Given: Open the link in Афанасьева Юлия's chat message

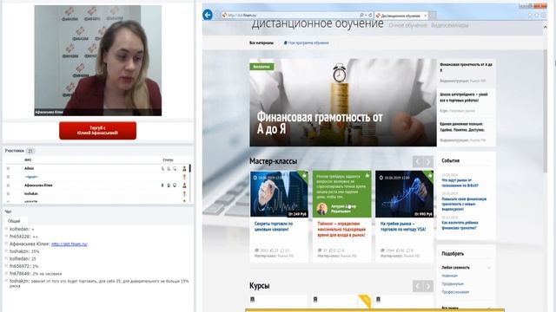Looking at the screenshot, I should click(x=69, y=244).
